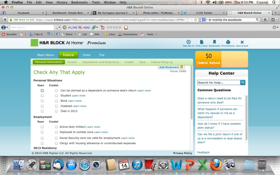Open System Preferences from the Dock
Viewport: 280px width, 175px height.
164,165
